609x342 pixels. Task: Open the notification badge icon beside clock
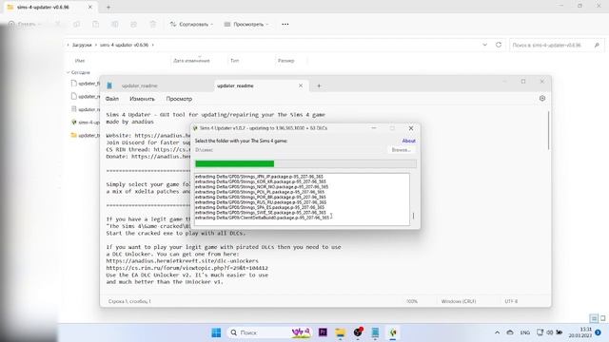[x=599, y=332]
